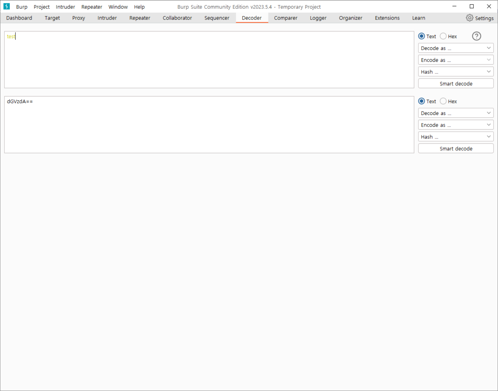Switch to the Dashboard tab
Image resolution: width=498 pixels, height=391 pixels.
[19, 18]
